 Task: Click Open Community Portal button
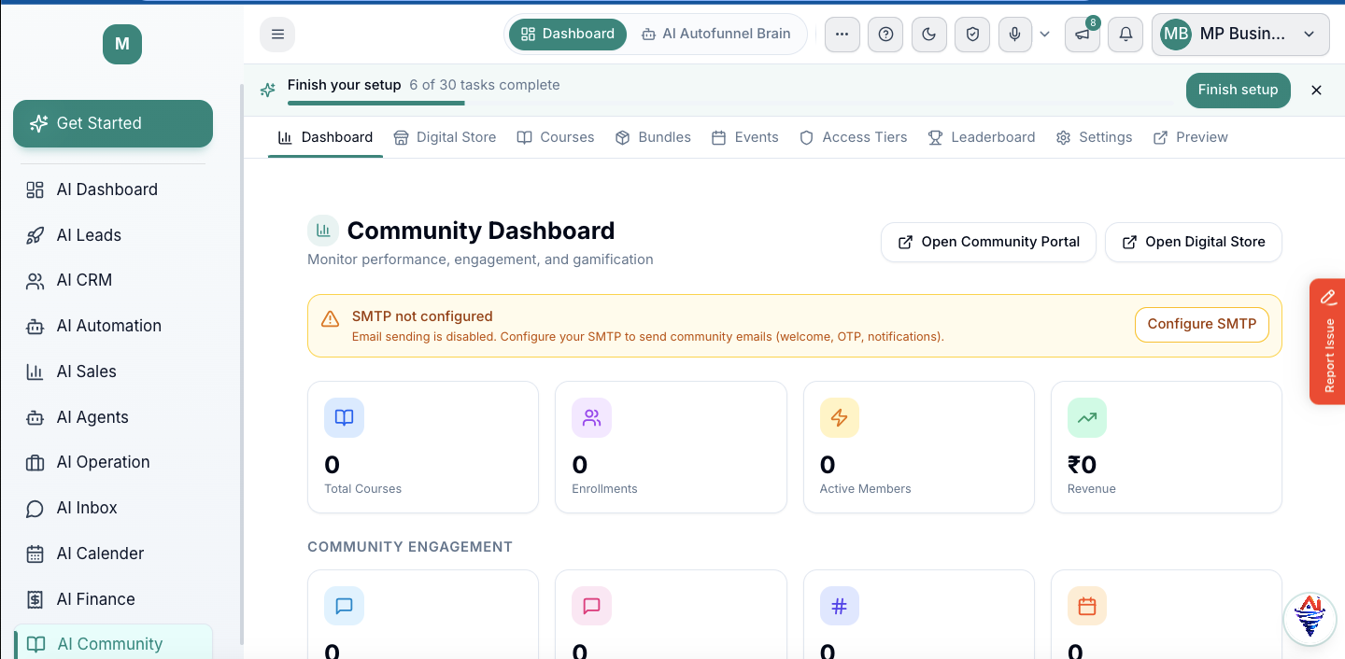point(989,242)
